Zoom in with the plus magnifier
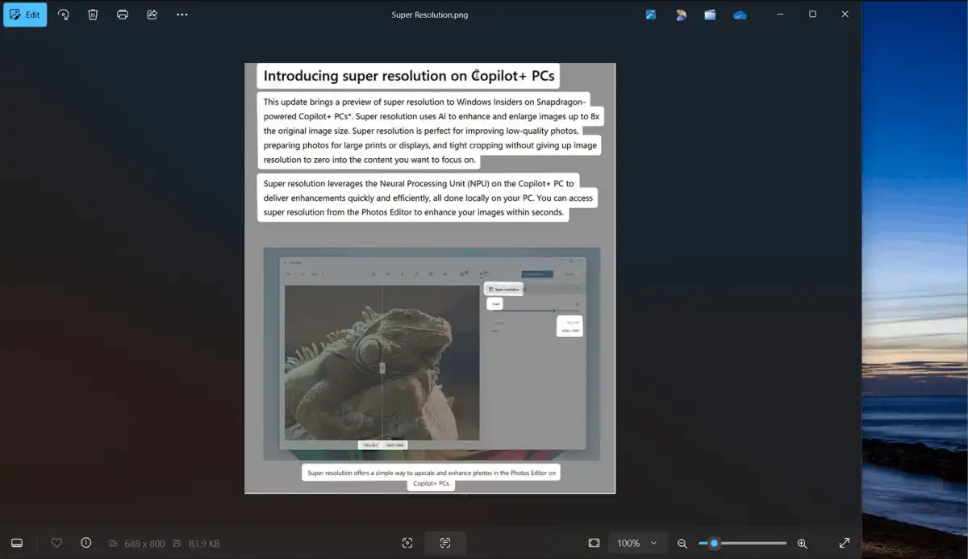Viewport: 968px width, 559px height. click(x=802, y=544)
